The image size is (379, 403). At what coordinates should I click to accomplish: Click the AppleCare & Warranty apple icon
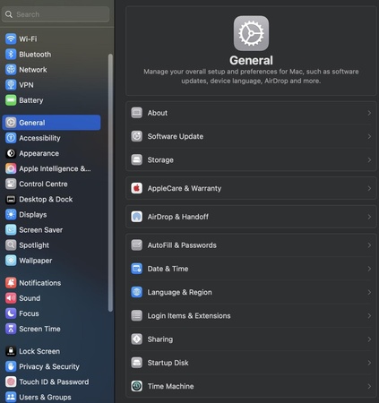pyautogui.click(x=137, y=188)
